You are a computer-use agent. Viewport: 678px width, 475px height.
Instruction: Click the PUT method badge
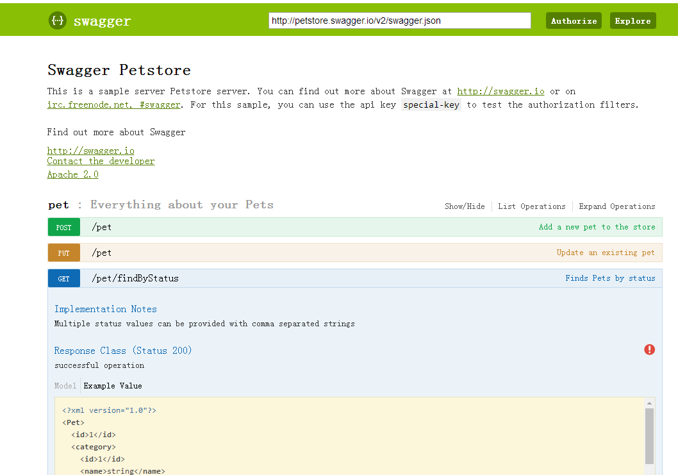64,253
